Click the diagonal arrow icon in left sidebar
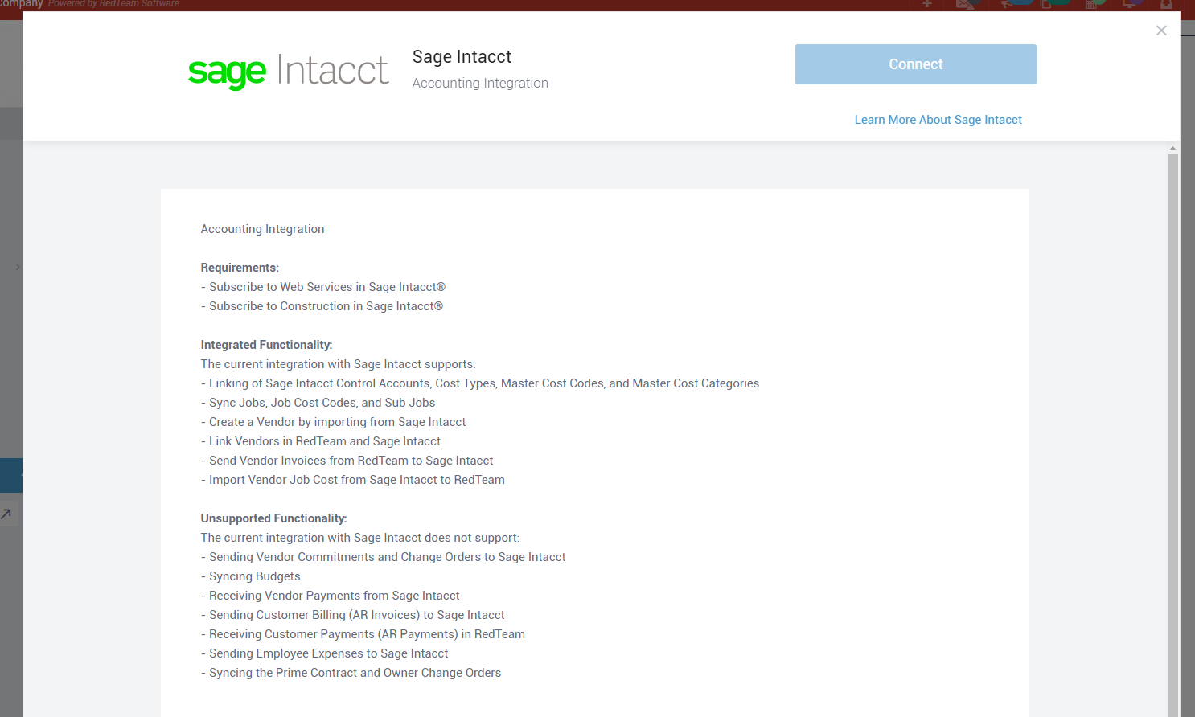Screen dimensions: 1195x717 [x=6, y=514]
